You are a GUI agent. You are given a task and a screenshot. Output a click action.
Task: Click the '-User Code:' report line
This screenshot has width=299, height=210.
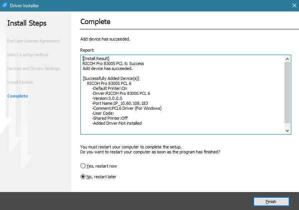click(x=103, y=113)
